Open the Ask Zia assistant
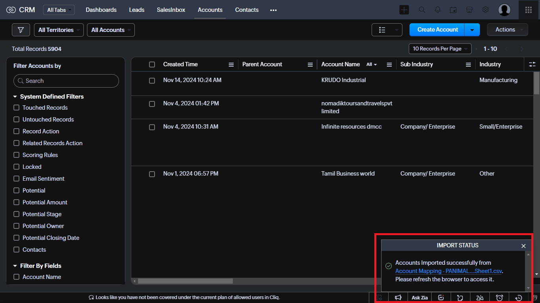The height and width of the screenshot is (303, 540). point(420,298)
